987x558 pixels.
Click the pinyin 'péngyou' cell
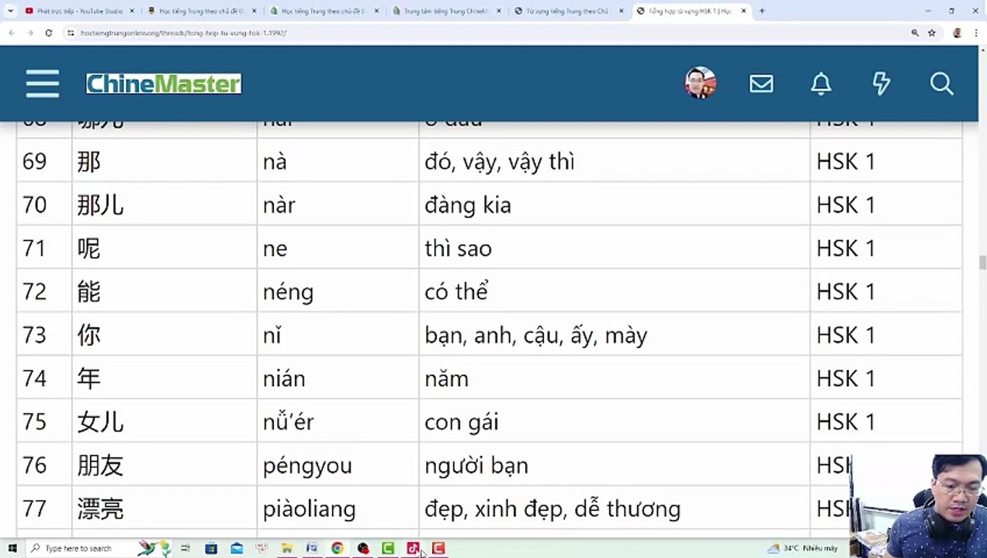click(x=338, y=465)
